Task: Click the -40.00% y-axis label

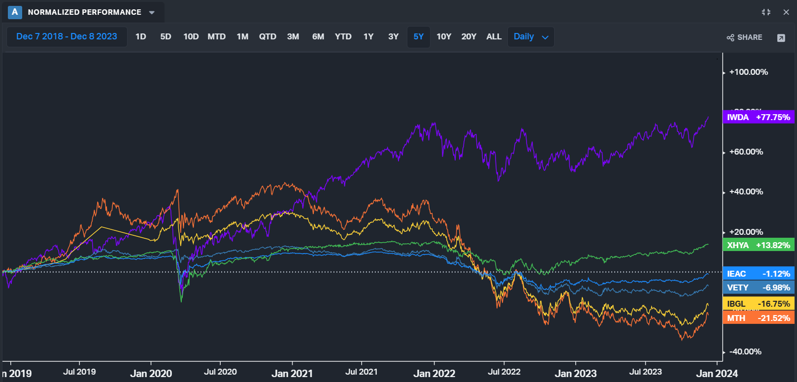Action: click(x=745, y=351)
